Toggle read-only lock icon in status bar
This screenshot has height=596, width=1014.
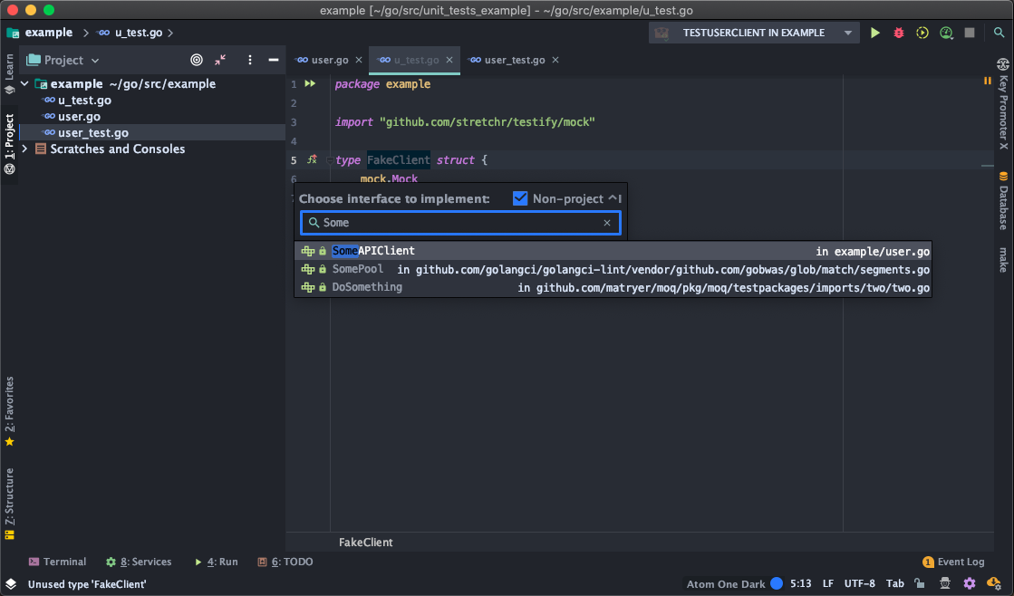pos(919,584)
